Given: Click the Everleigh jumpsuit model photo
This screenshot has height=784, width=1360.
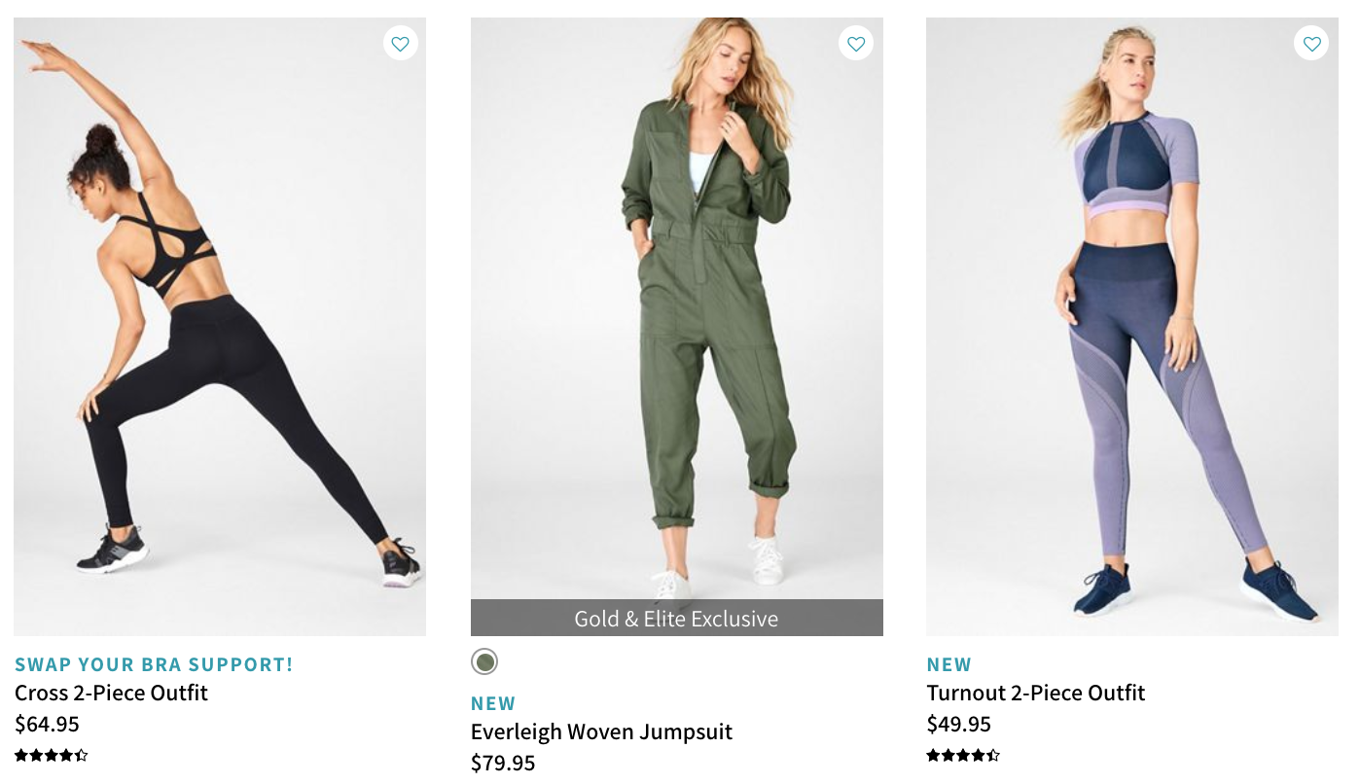Looking at the screenshot, I should (676, 311).
